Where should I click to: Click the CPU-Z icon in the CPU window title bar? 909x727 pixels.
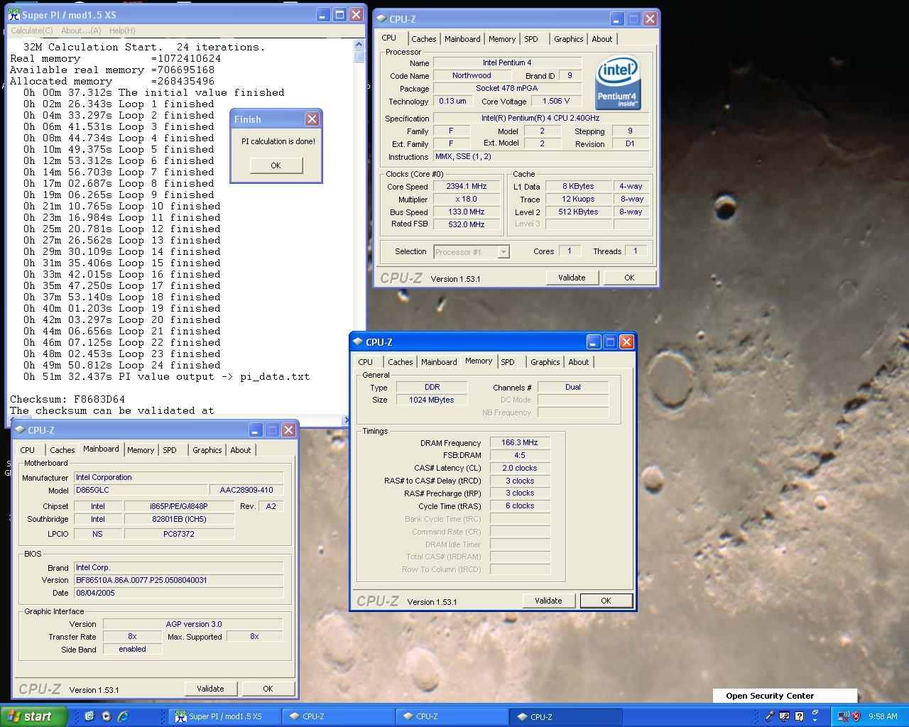pyautogui.click(x=381, y=19)
